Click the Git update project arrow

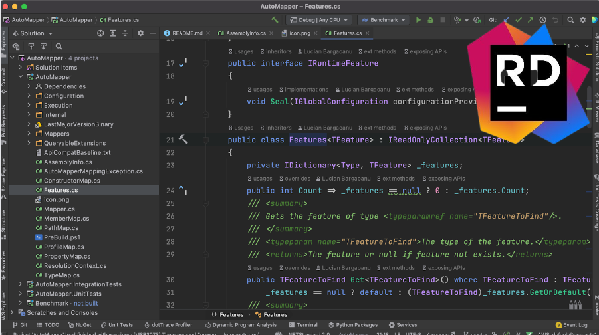[506, 20]
